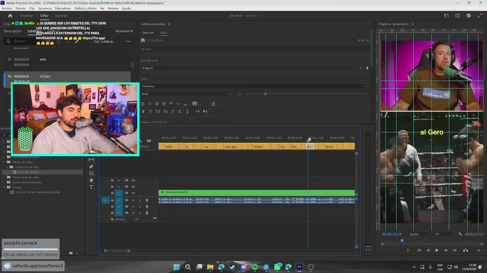Screen dimensions: 487x273
Task: Select the Rectangle tool
Action: [91, 173]
